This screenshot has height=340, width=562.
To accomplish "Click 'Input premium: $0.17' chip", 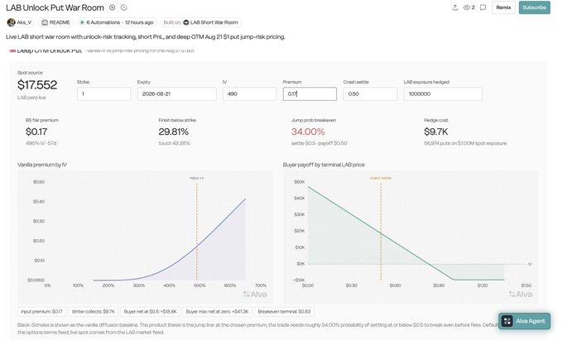I will (41, 312).
